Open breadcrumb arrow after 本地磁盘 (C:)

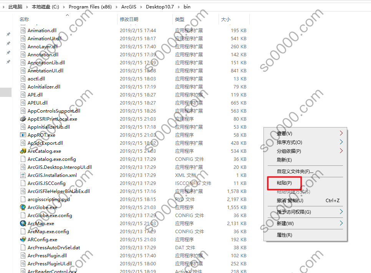coord(64,7)
